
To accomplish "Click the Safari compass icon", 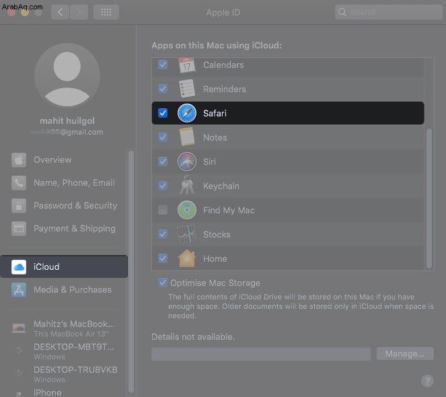I will [x=186, y=113].
